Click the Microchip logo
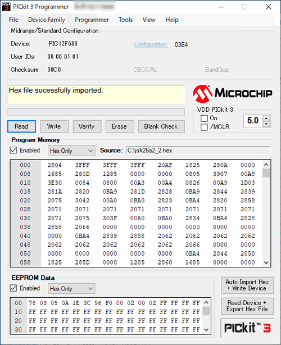This screenshot has height=345, width=281. pyautogui.click(x=232, y=94)
